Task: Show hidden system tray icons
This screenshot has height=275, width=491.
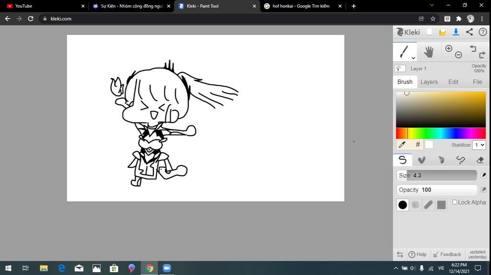Action: coord(396,268)
